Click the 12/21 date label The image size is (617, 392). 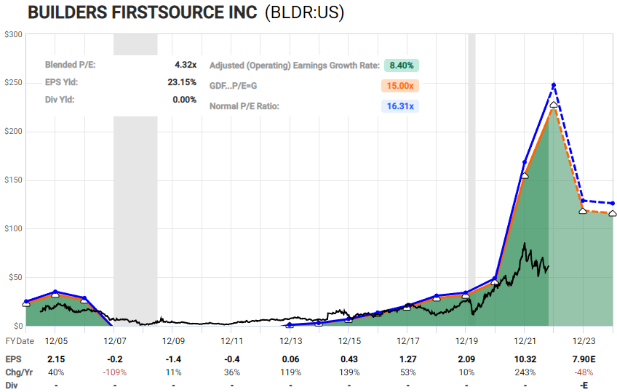tap(525, 341)
